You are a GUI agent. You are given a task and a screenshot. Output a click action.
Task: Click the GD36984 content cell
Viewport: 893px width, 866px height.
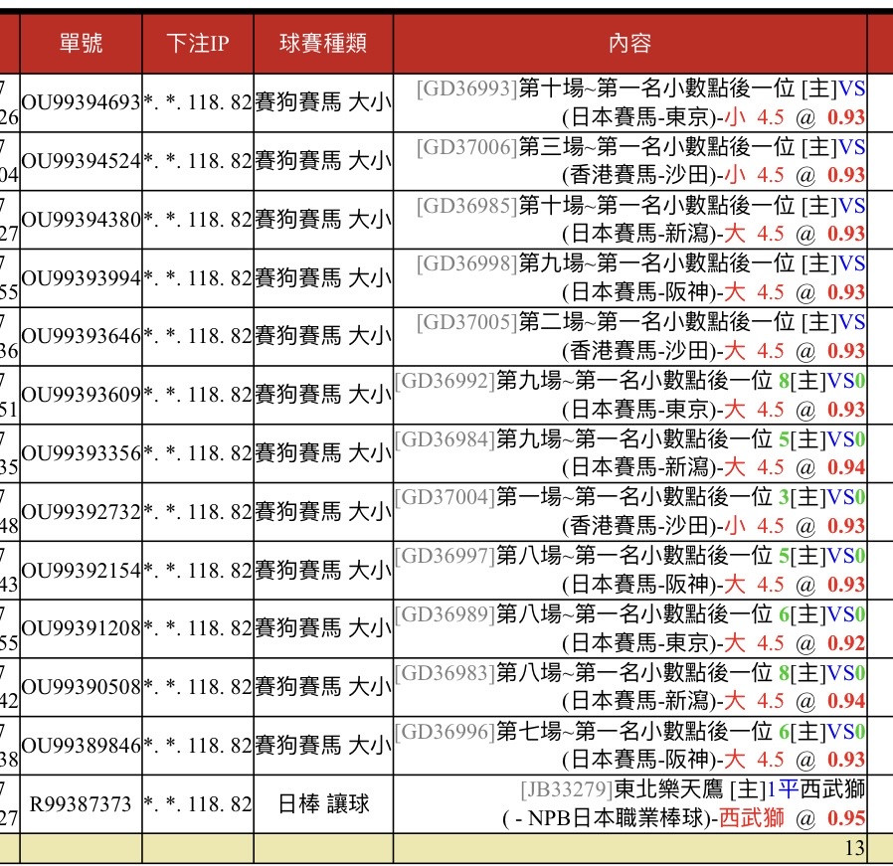(629, 453)
